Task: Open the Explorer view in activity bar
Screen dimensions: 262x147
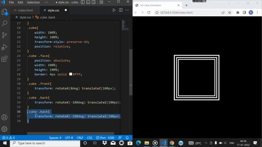Action: coord(5,12)
